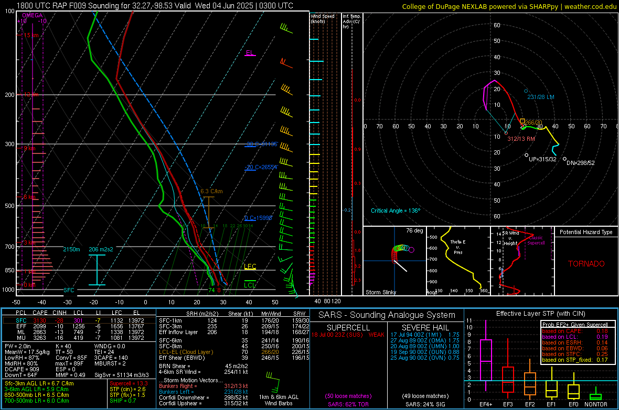Click the 1km & 6km AGL wind barbs icon

[x=273, y=381]
